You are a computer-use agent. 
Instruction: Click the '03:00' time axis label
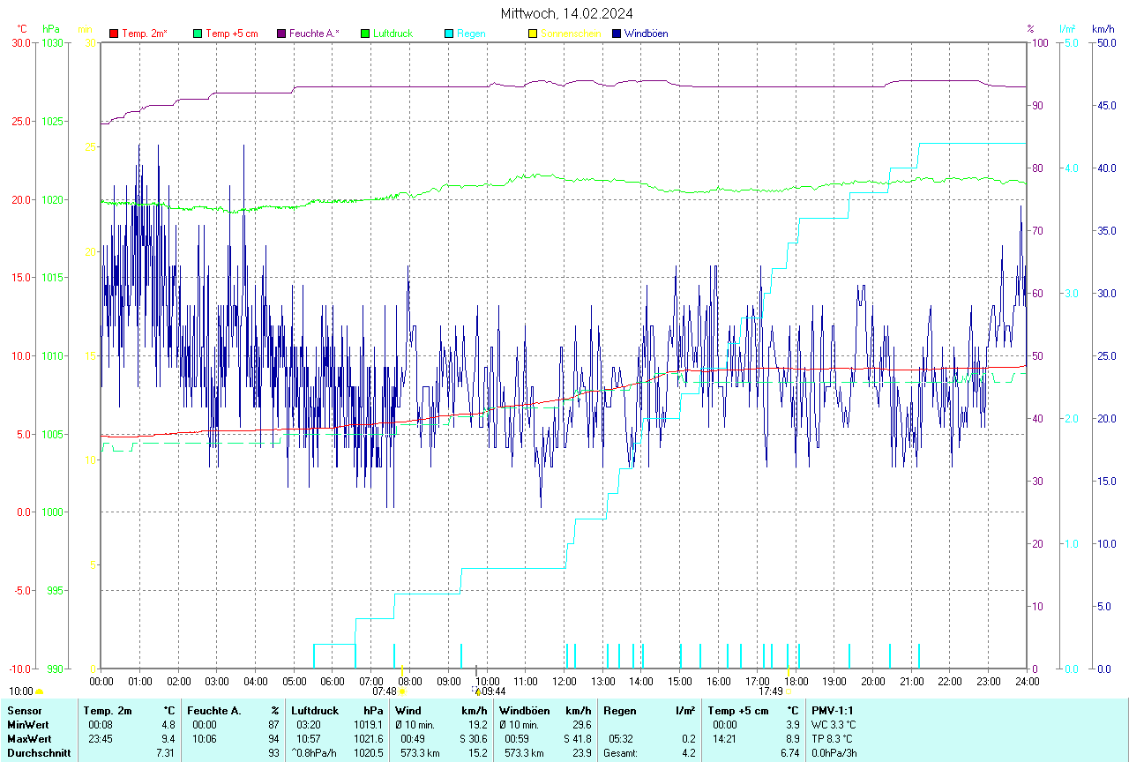coord(217,681)
